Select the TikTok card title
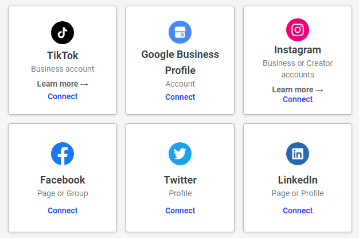The image size is (359, 238). tap(63, 56)
